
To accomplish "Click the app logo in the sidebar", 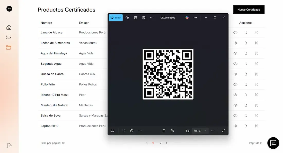I will click(9, 9).
